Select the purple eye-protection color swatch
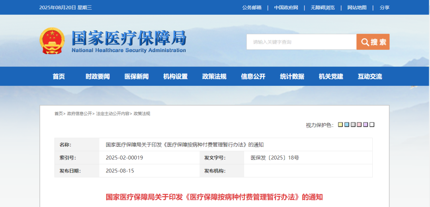 pos(365,125)
